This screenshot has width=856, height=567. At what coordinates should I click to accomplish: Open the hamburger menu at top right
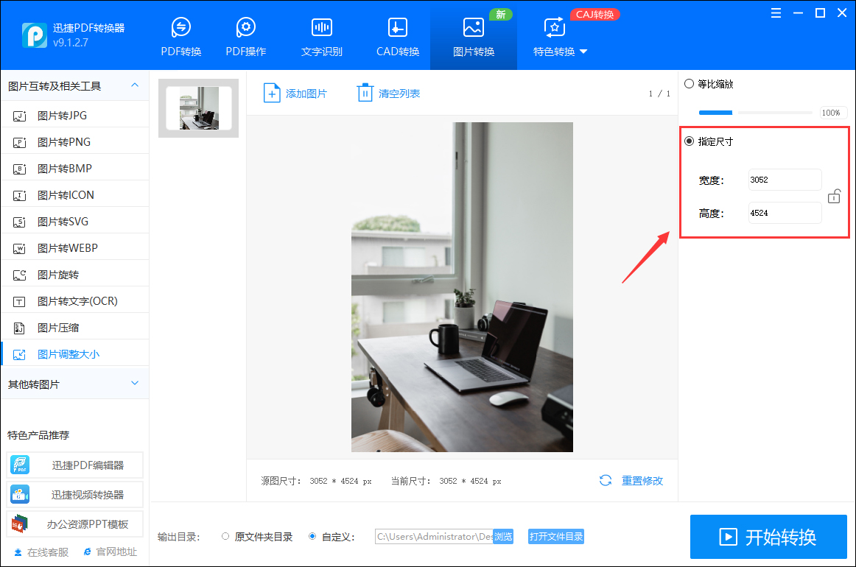click(776, 13)
